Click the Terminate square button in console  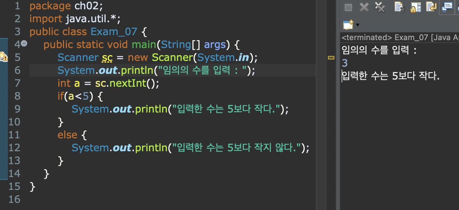click(x=348, y=7)
